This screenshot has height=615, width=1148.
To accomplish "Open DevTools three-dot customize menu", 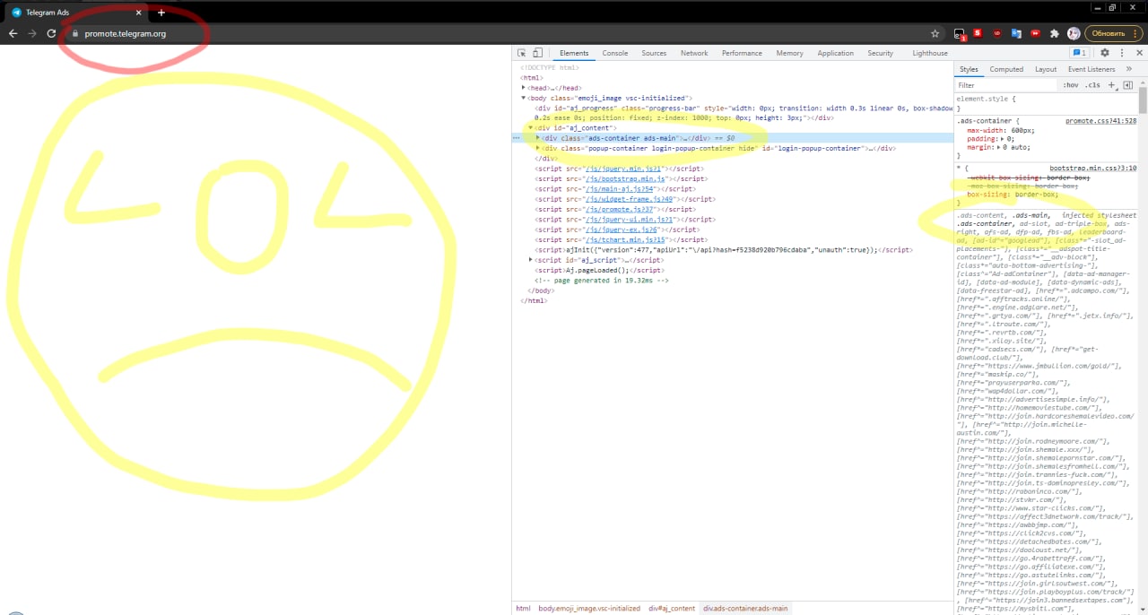I will click(1121, 53).
